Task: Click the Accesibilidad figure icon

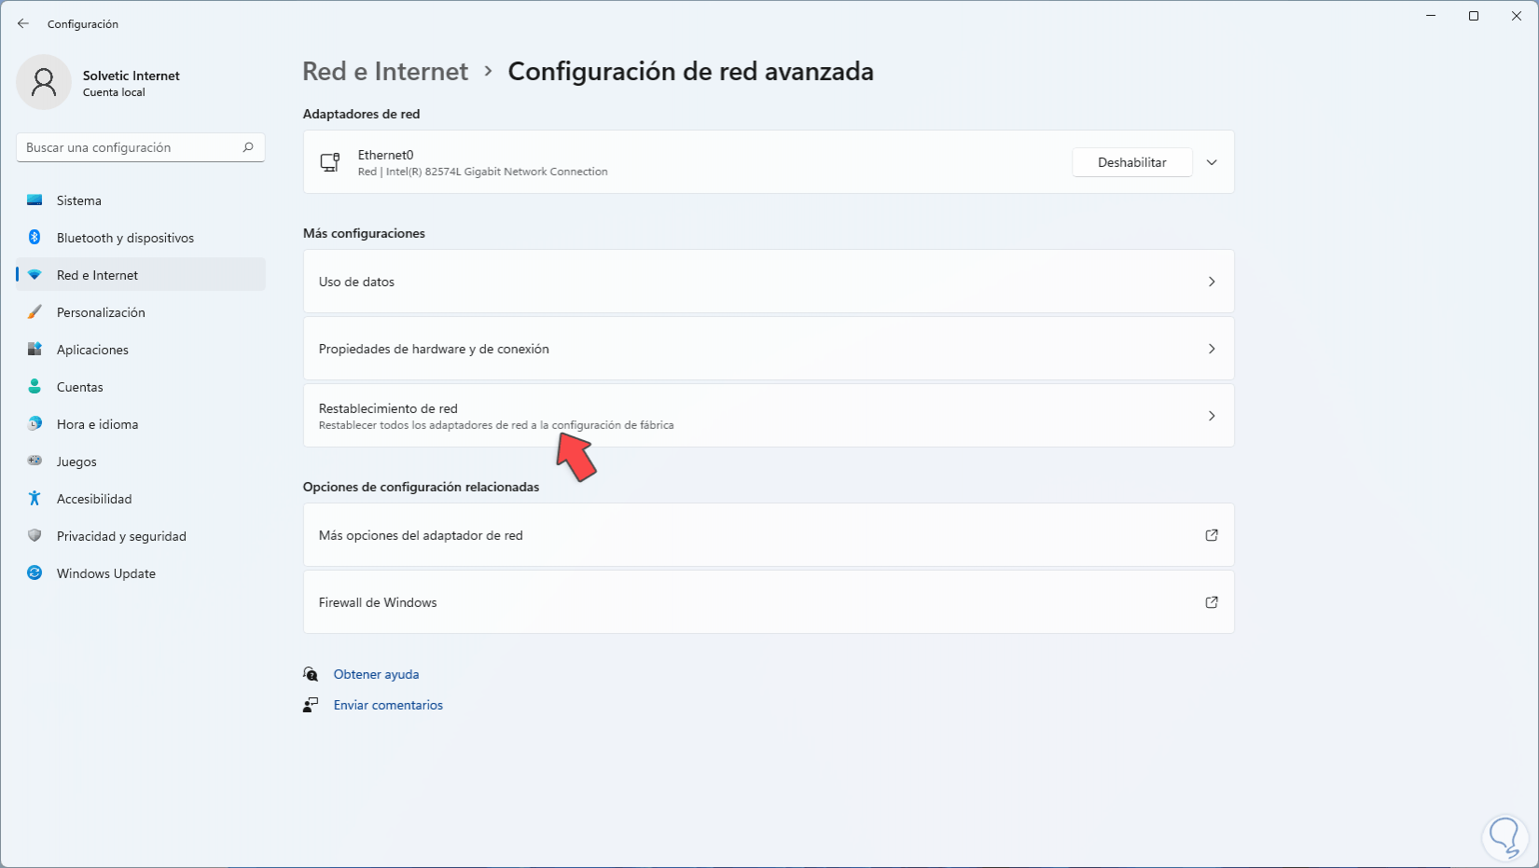Action: 35,499
